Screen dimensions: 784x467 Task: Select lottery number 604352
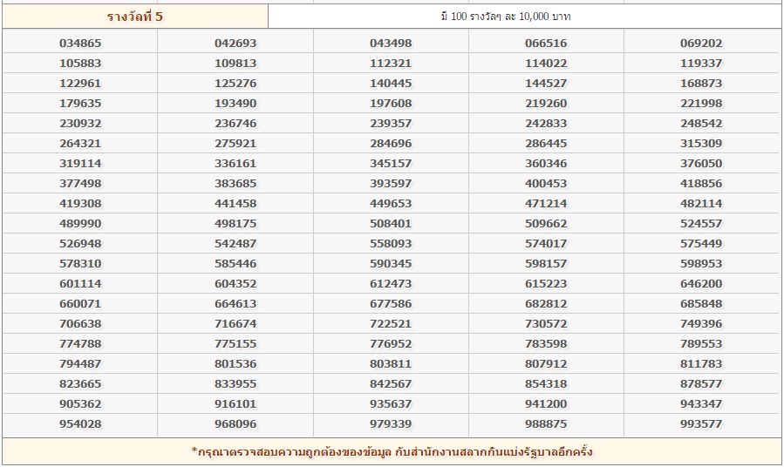pyautogui.click(x=235, y=284)
